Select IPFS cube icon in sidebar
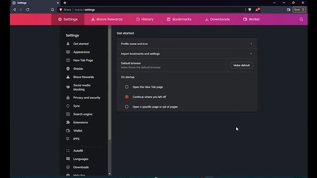Viewport: 317px width, 178px height. click(68, 138)
